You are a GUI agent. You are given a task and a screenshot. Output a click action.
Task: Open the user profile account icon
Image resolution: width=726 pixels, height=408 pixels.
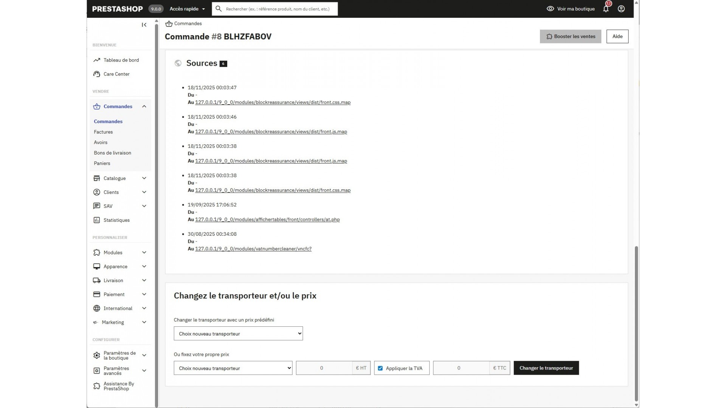coord(621,9)
